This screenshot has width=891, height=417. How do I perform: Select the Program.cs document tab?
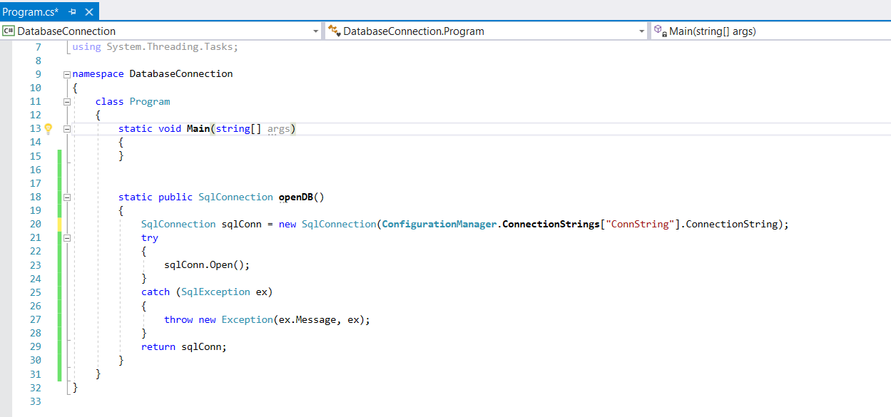click(x=31, y=12)
